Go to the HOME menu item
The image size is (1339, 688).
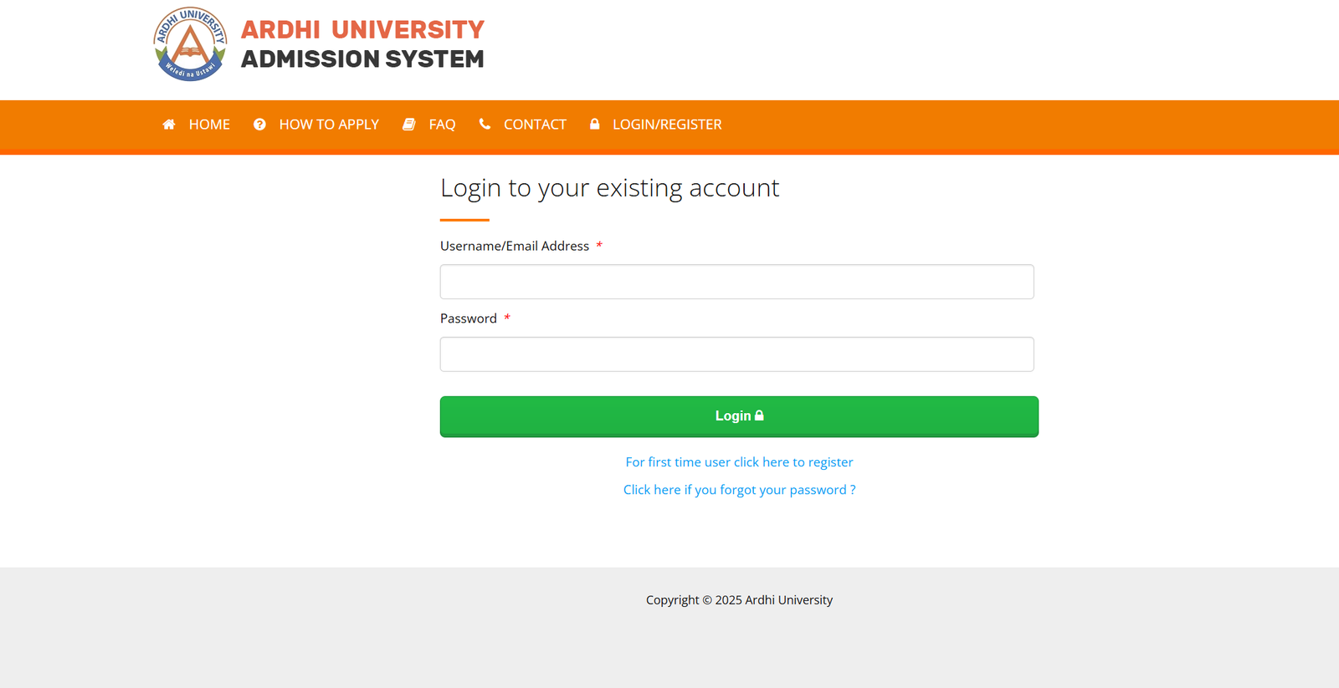[x=209, y=125]
